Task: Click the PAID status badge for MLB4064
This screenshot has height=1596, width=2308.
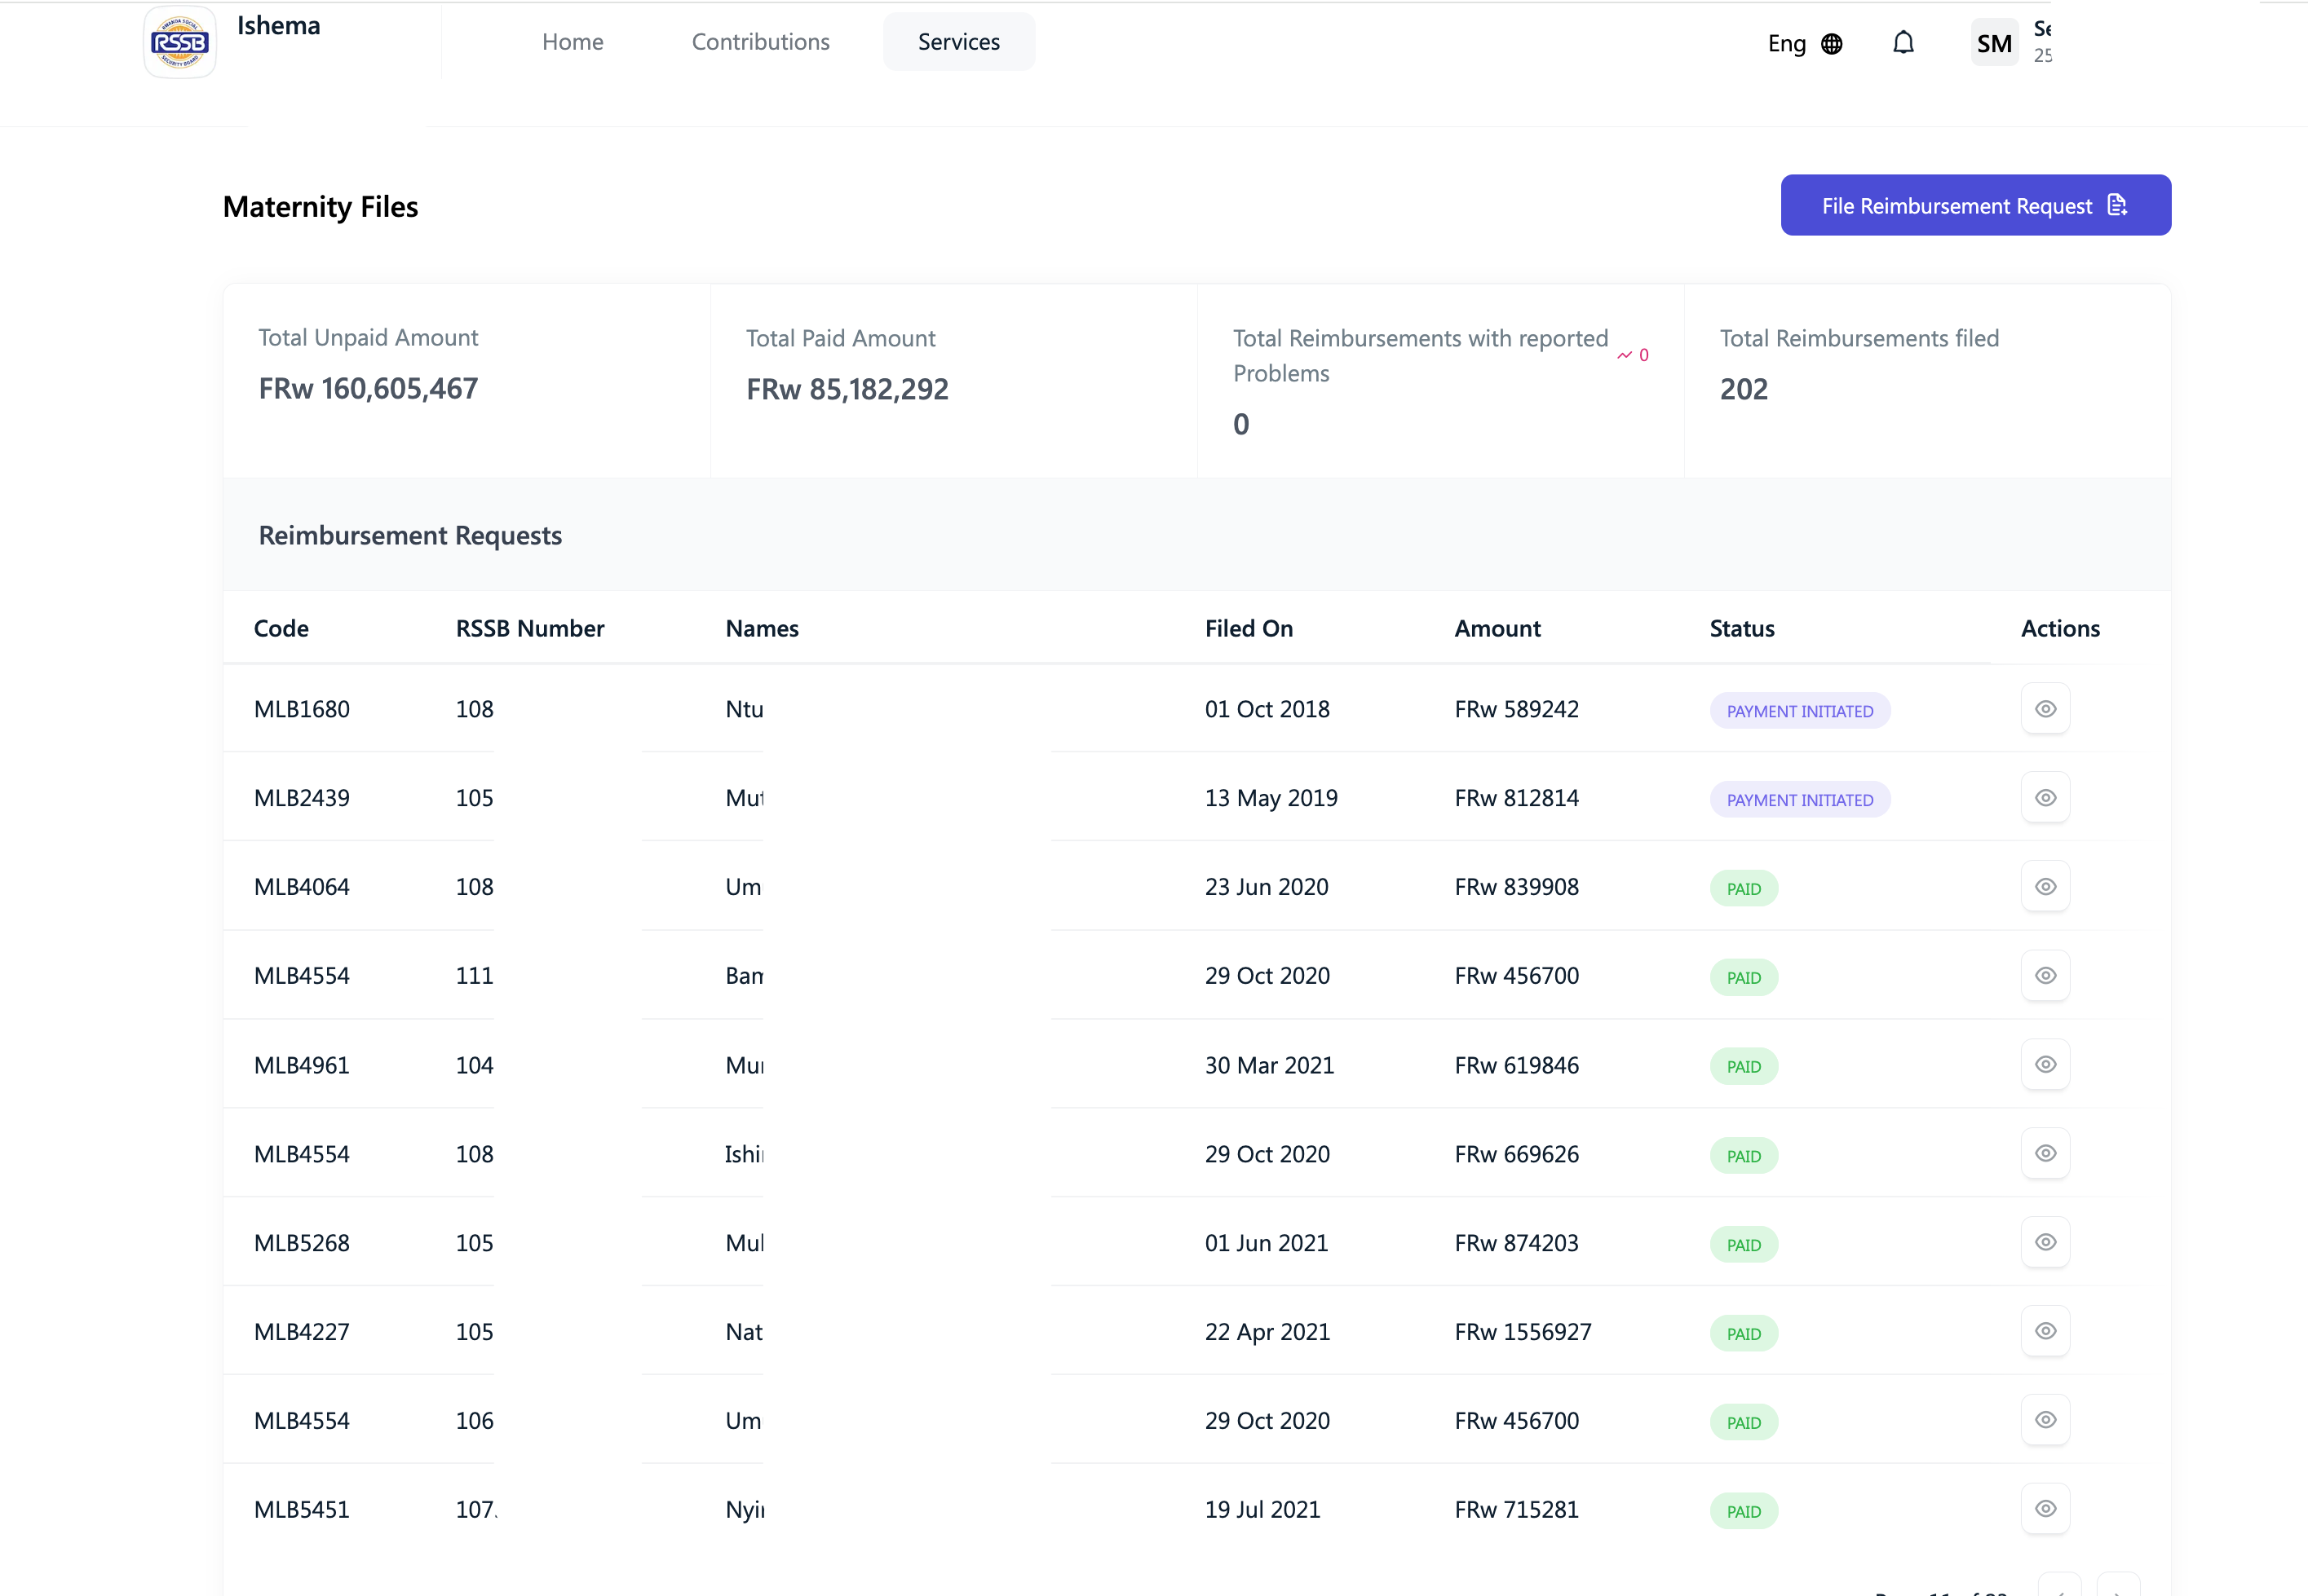Action: [x=1743, y=889]
